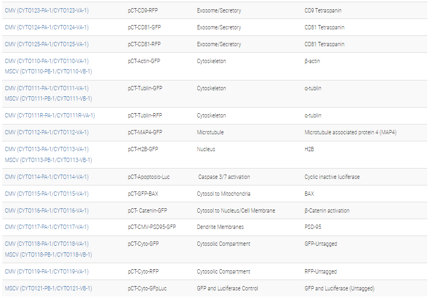
Task: Select CMV CYTO0114-PA-1 Apoptosis-Luc link
Action: [46, 177]
